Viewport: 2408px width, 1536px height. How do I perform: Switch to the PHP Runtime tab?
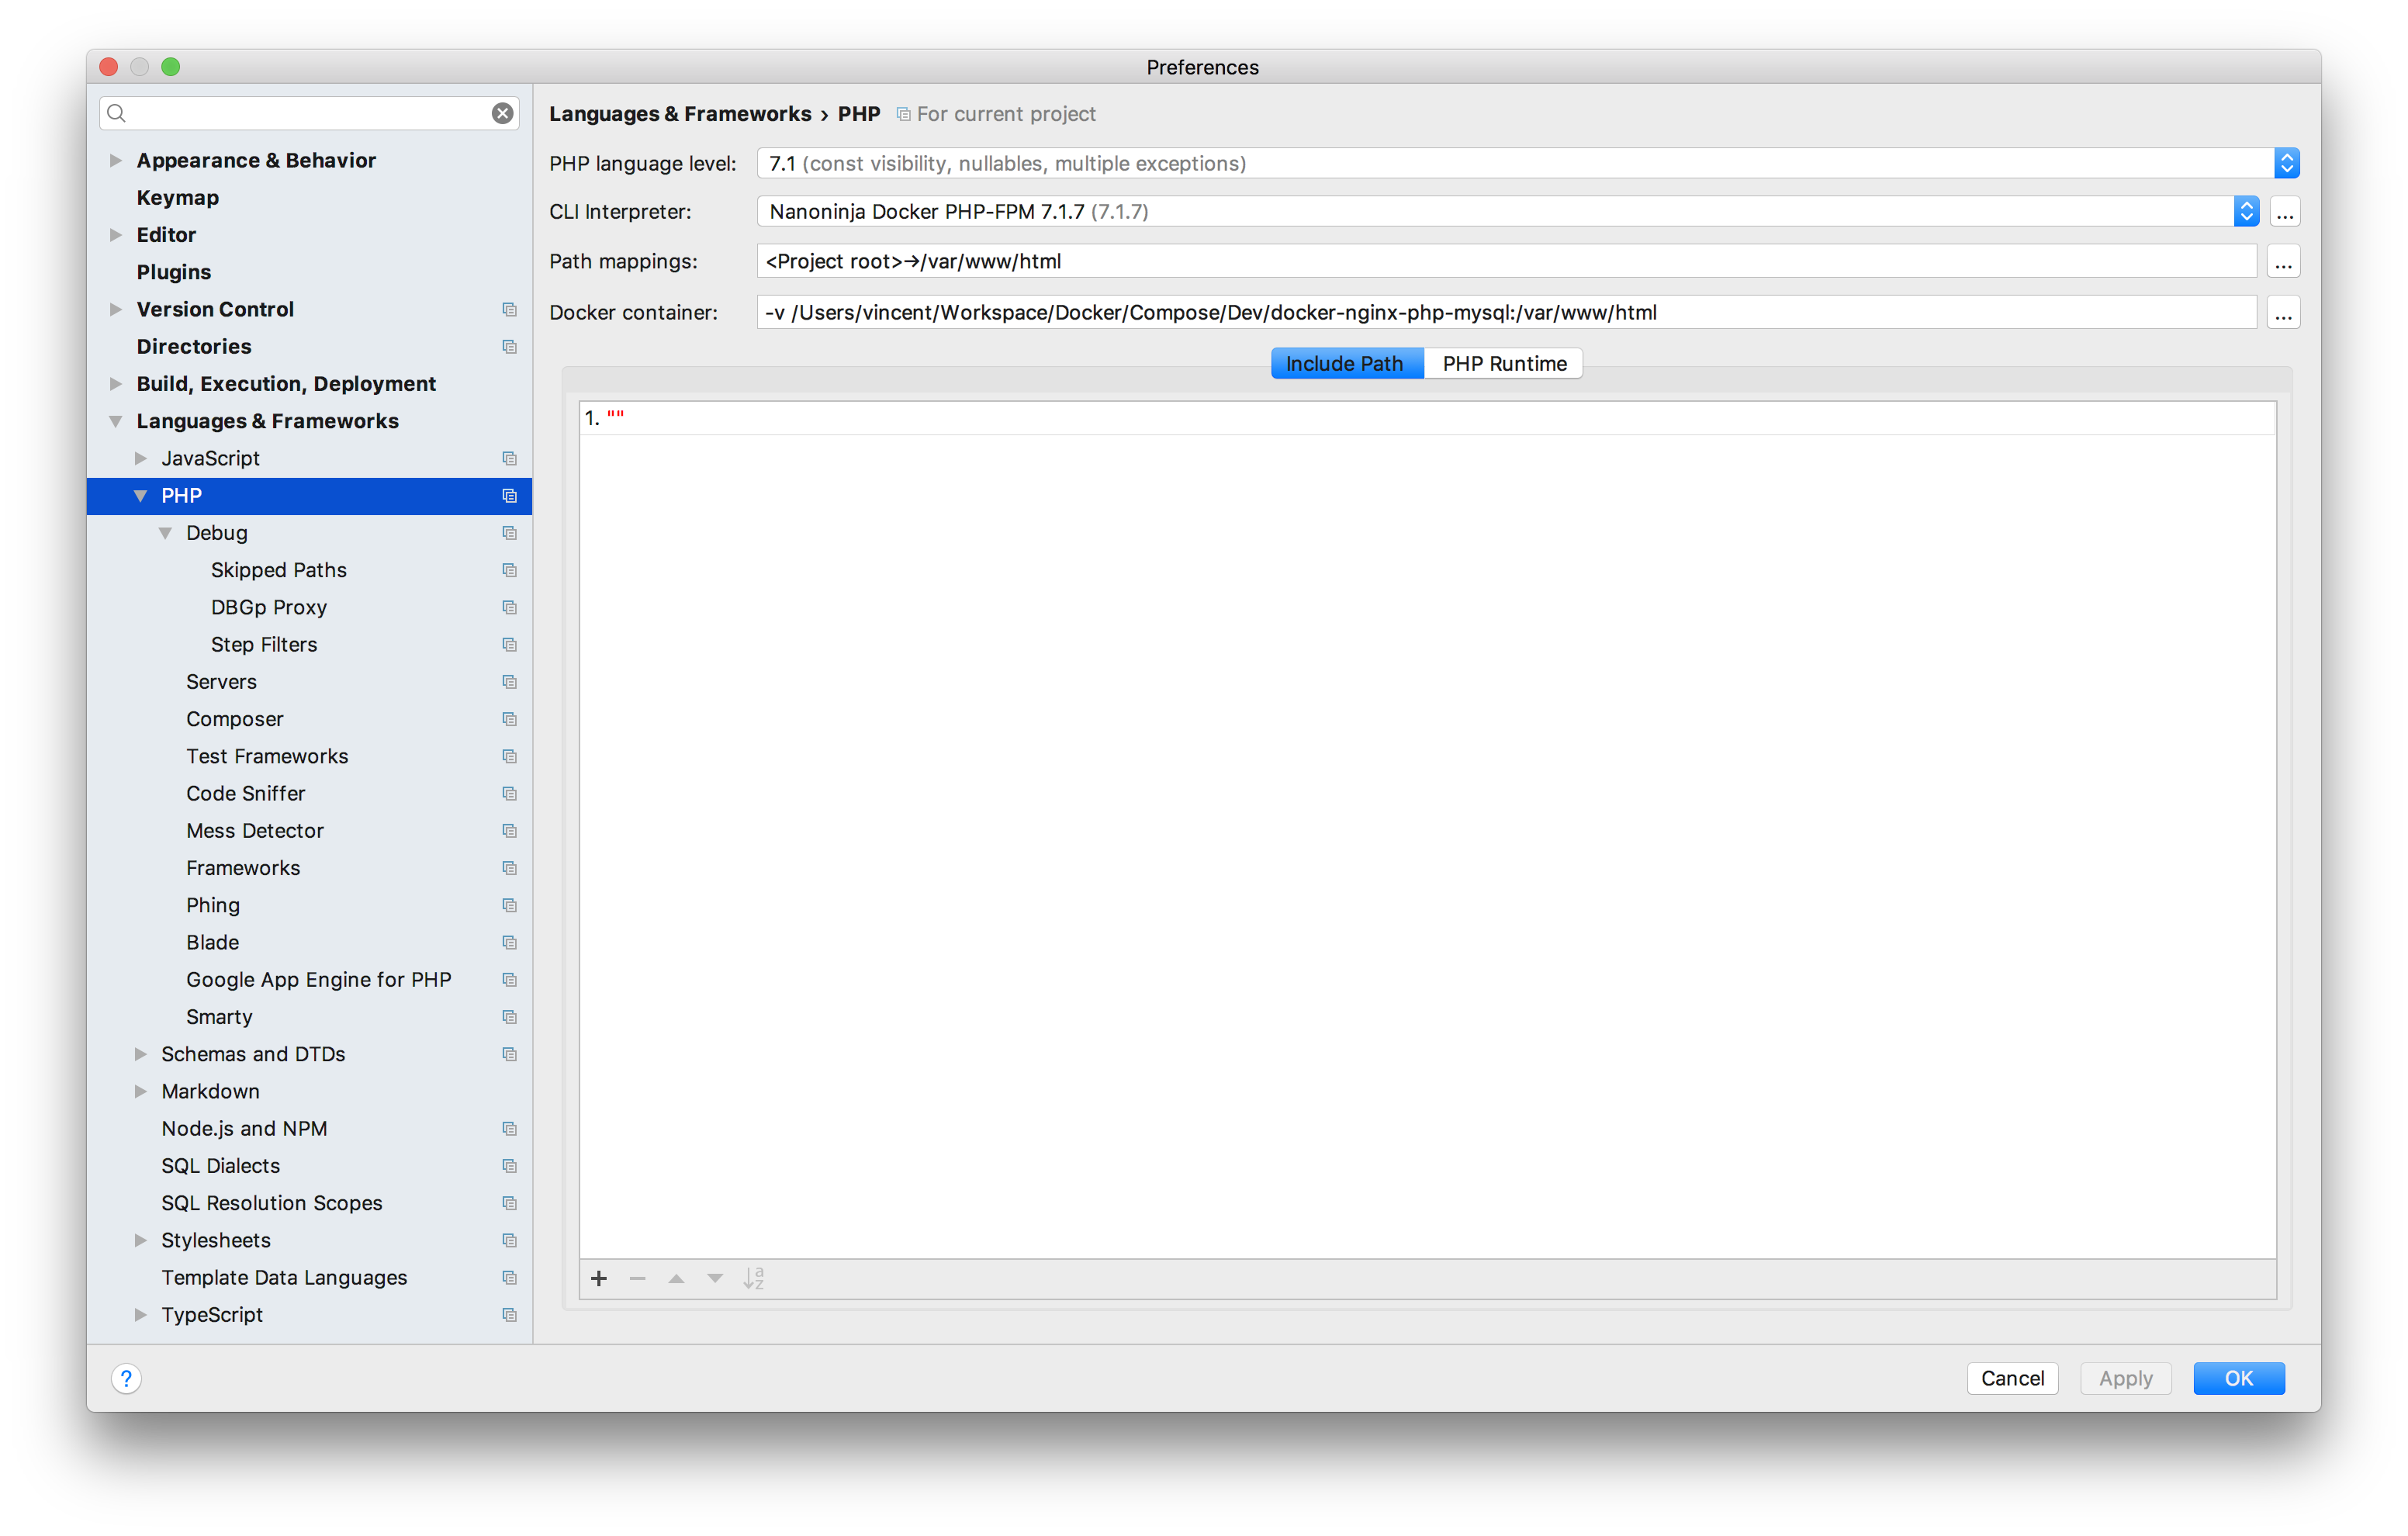point(1504,363)
